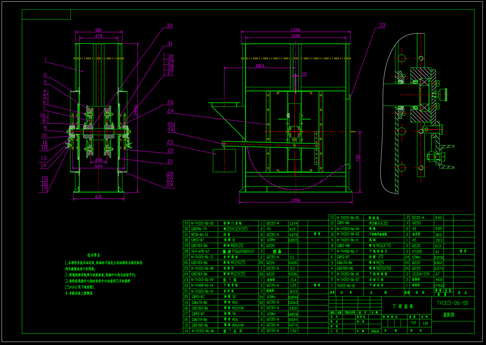Viewport: 486px width, 345px height.
Task: Select the cotter pin 6X30 cell
Action: 378,223
